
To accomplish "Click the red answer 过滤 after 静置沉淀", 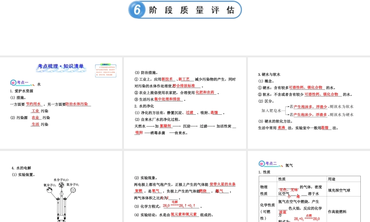I will [x=189, y=113].
